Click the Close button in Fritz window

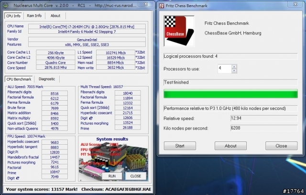pyautogui.click(x=281, y=146)
